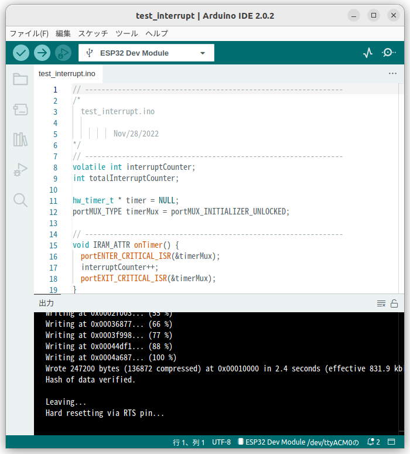Click the Verify checkmark button
The height and width of the screenshot is (454, 410).
point(21,53)
